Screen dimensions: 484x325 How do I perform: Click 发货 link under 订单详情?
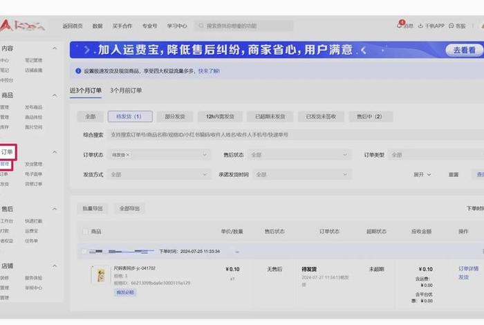(464, 277)
